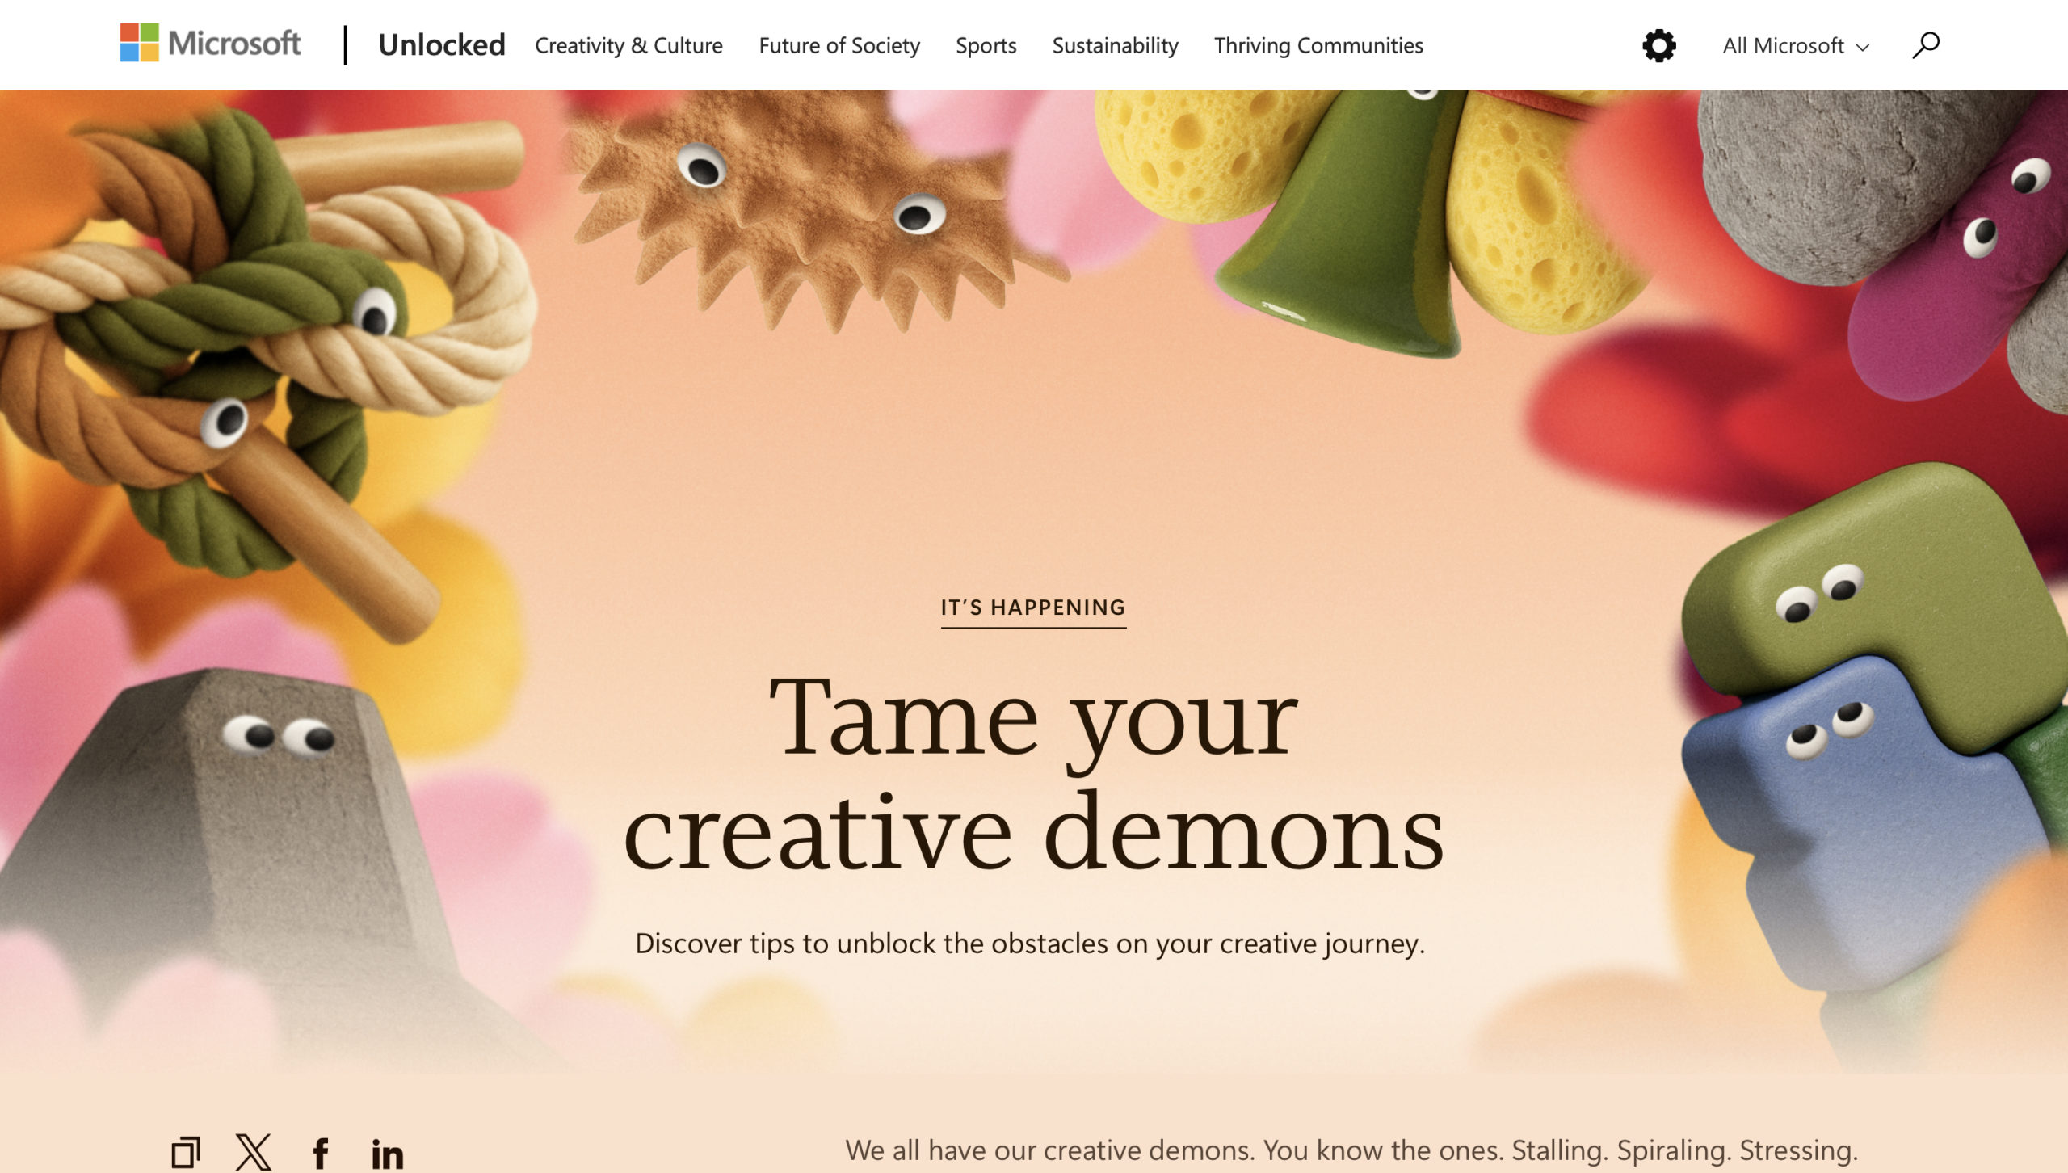2068x1173 pixels.
Task: Share on Facebook icon
Action: (321, 1153)
